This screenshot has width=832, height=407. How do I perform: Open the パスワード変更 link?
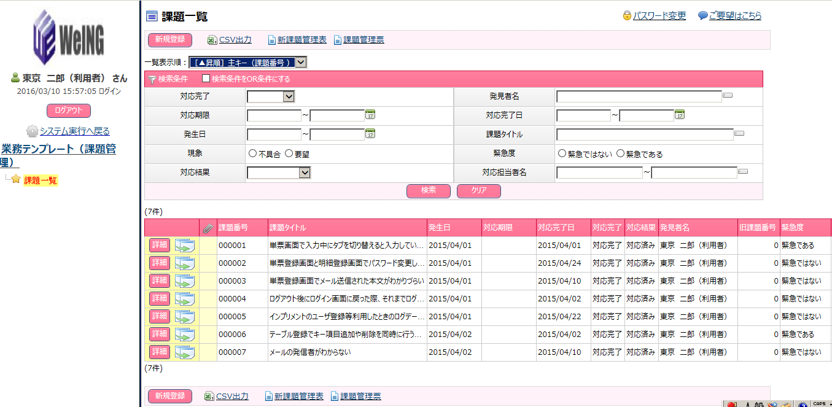[659, 16]
